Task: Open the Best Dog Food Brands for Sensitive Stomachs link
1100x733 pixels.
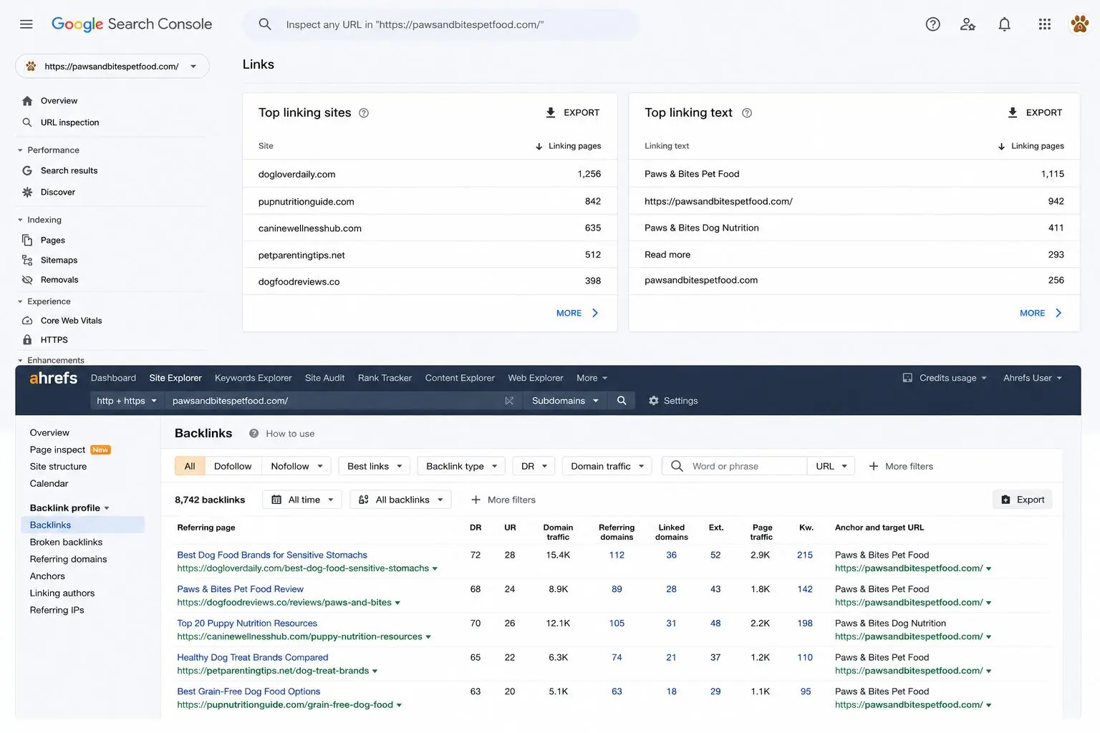Action: pyautogui.click(x=272, y=555)
